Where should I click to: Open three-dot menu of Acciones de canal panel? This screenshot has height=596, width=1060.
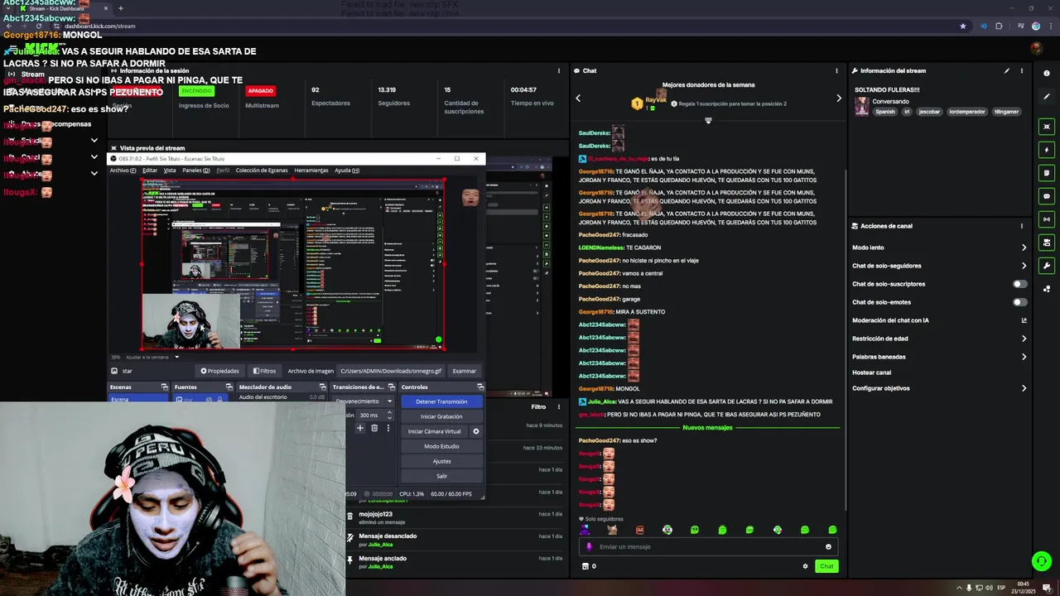(x=1021, y=225)
